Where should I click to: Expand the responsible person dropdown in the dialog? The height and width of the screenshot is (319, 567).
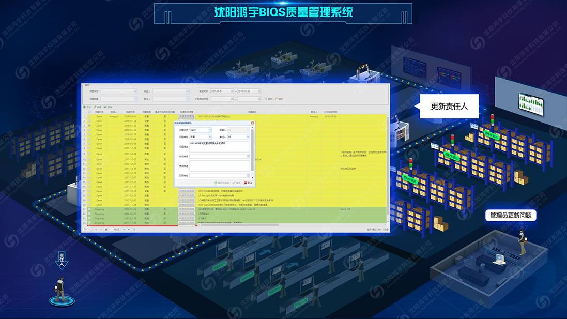click(x=248, y=137)
